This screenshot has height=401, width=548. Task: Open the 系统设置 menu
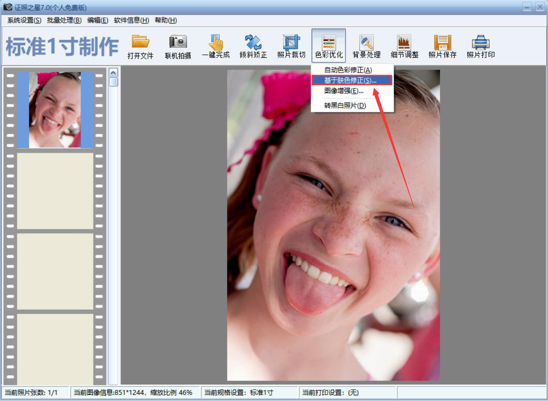(x=24, y=20)
